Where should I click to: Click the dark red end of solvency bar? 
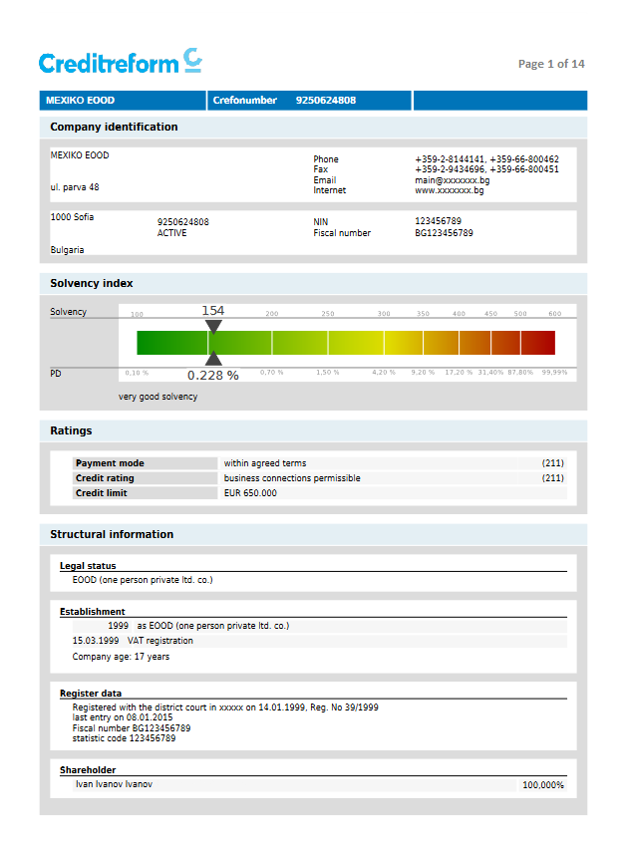click(538, 343)
